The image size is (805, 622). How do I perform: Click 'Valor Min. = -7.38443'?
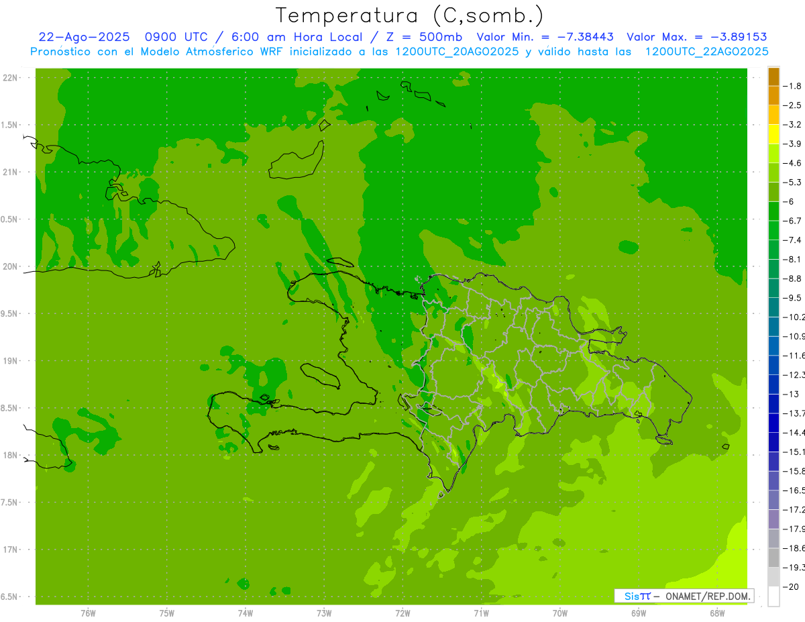(x=545, y=37)
